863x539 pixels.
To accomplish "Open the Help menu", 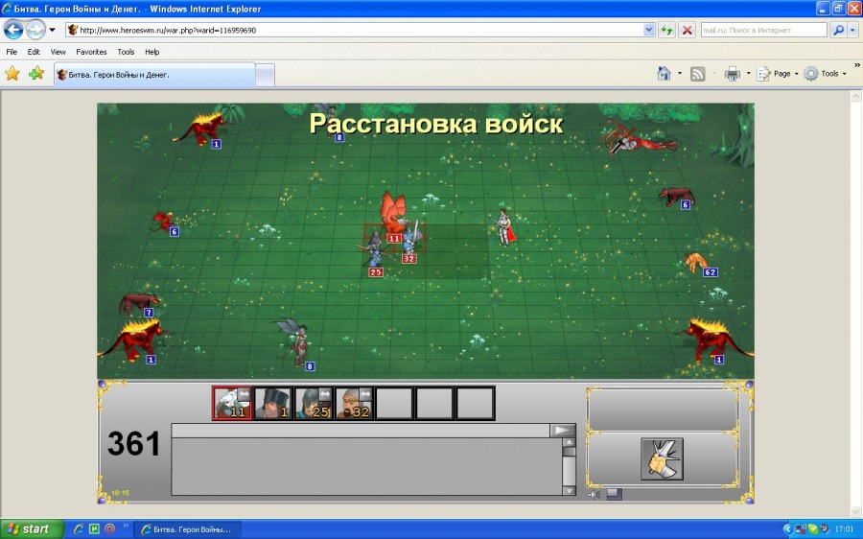I will 152,52.
